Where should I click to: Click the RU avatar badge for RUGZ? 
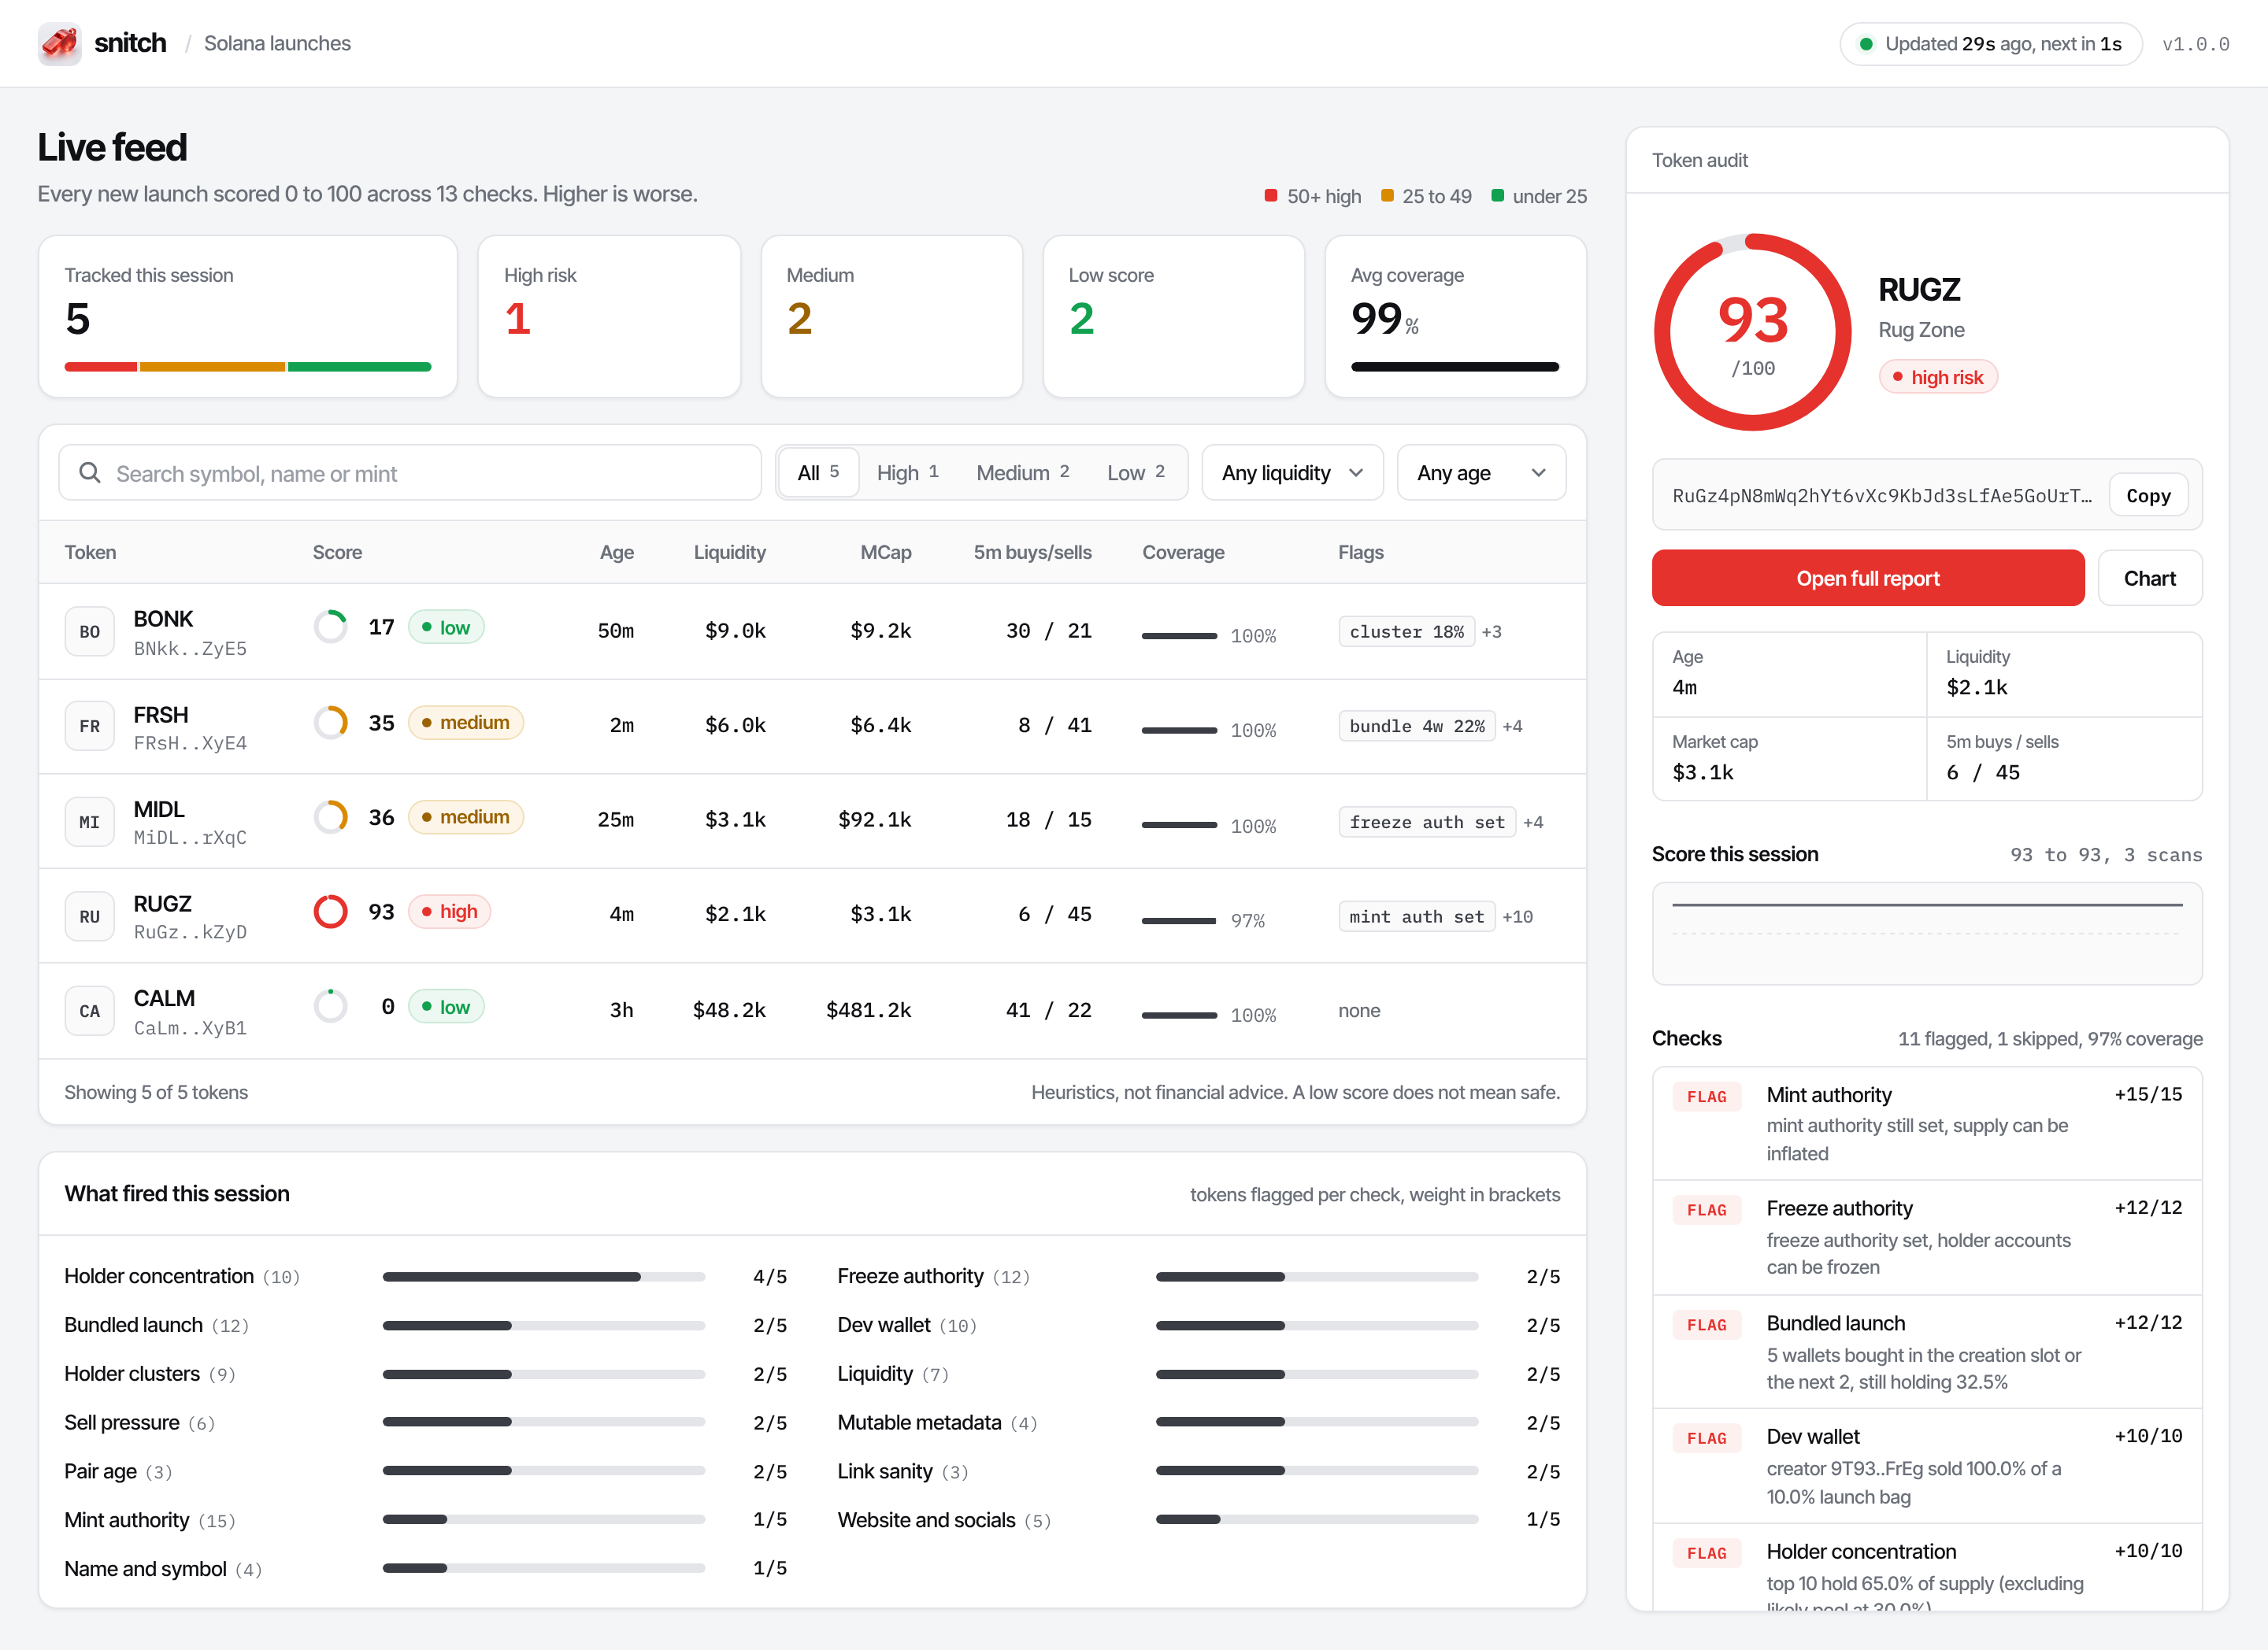coord(90,916)
